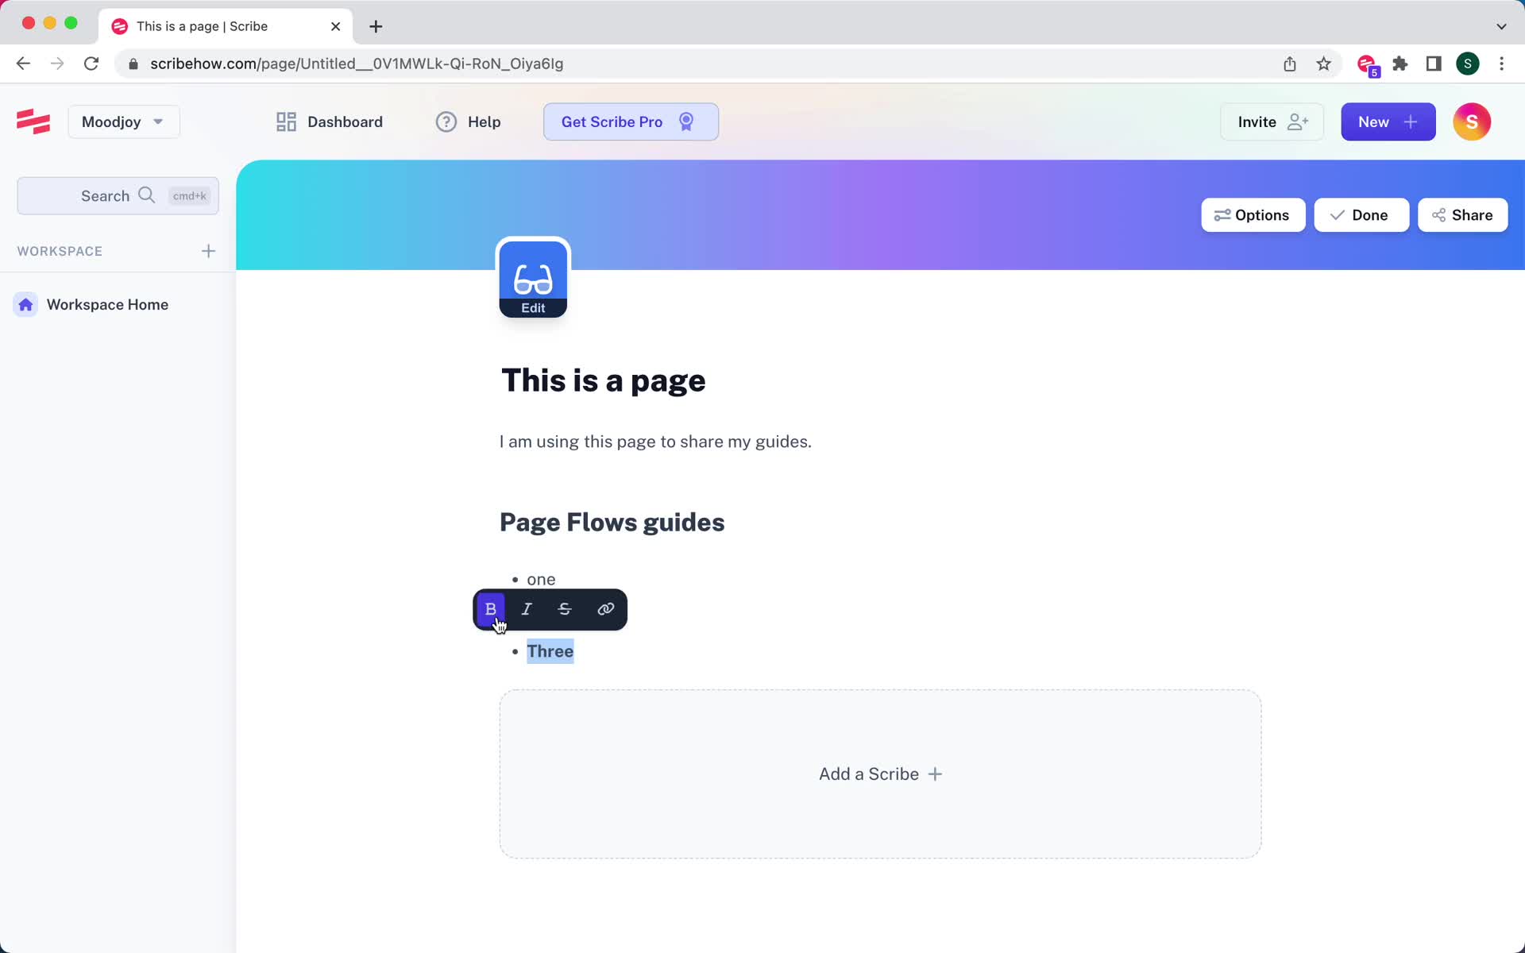Open the New item dropdown
This screenshot has height=953, width=1525.
[x=1388, y=122]
